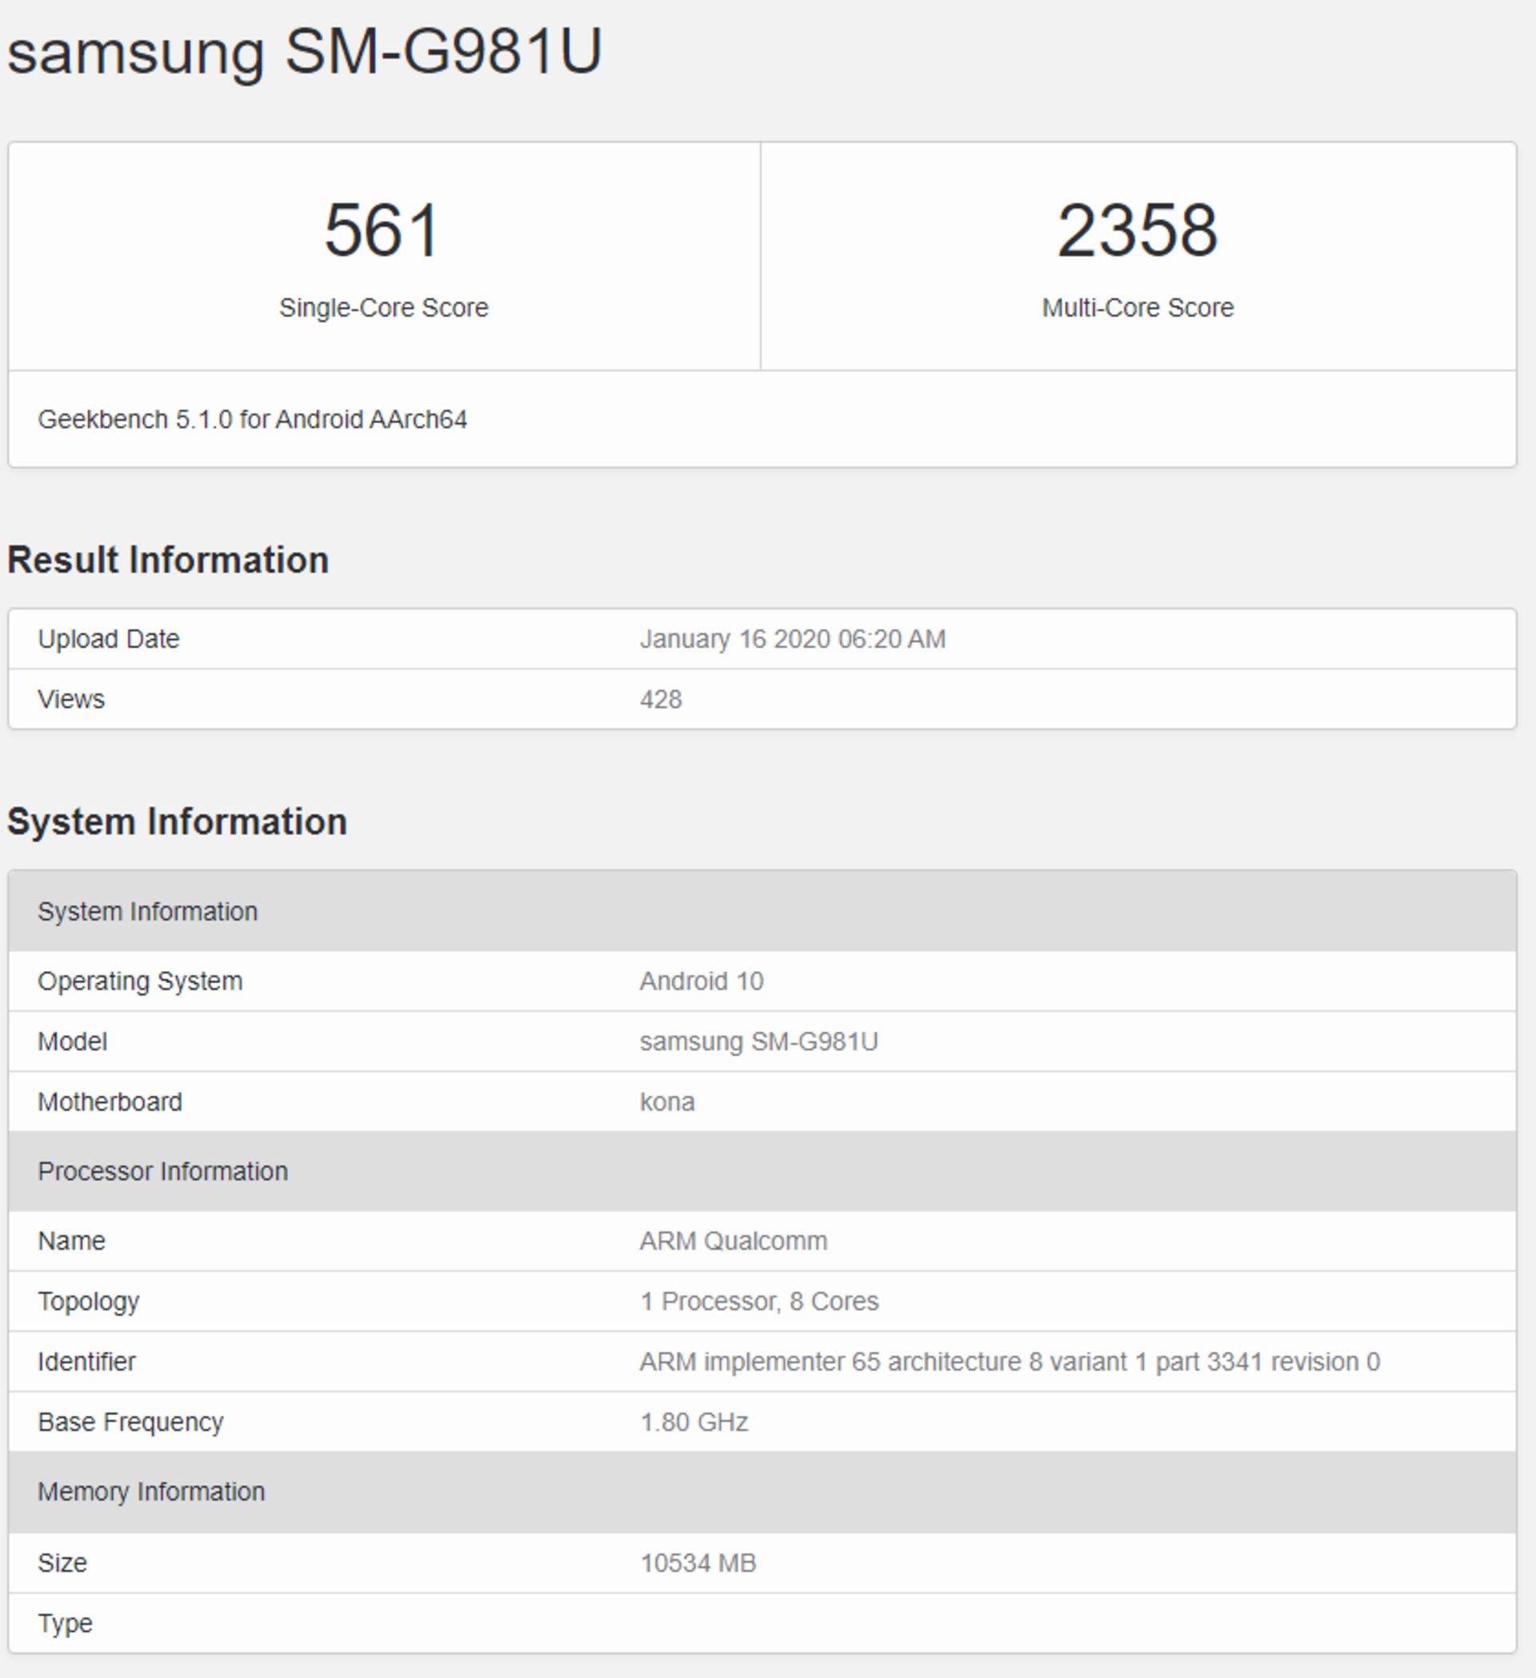Click the System Information heading
This screenshot has height=1678, width=1536.
(x=178, y=821)
